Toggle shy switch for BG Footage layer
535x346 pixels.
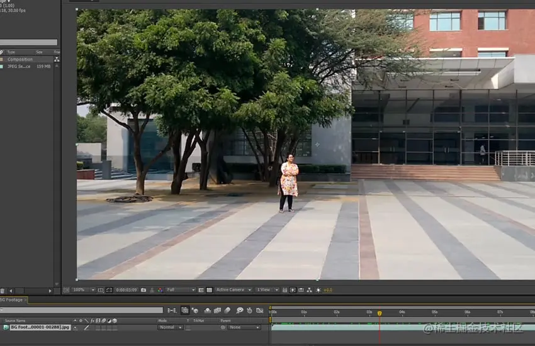[x=76, y=328]
